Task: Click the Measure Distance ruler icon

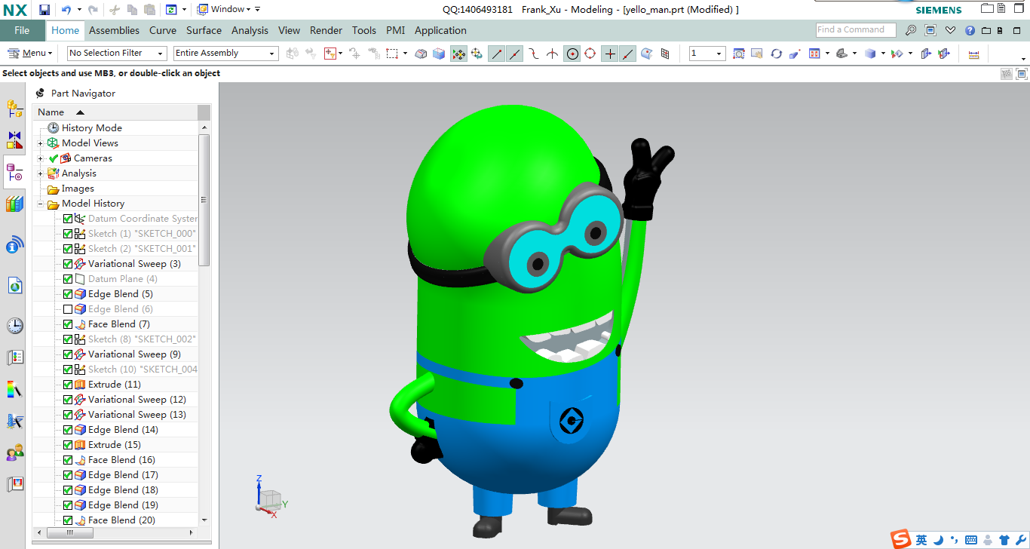Action: (x=973, y=54)
